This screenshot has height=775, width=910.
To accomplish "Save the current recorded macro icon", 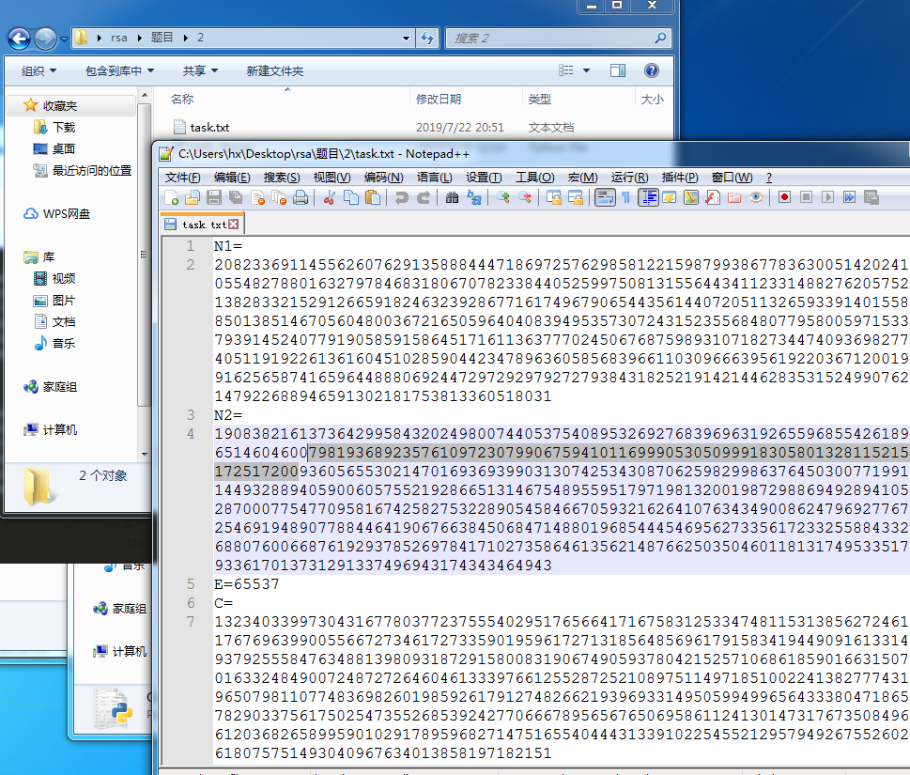I will (x=871, y=197).
